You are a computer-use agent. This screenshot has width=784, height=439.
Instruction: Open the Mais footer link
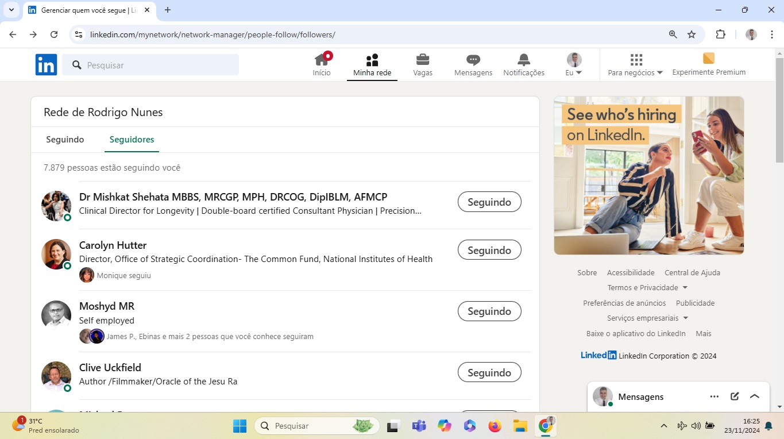(x=703, y=334)
